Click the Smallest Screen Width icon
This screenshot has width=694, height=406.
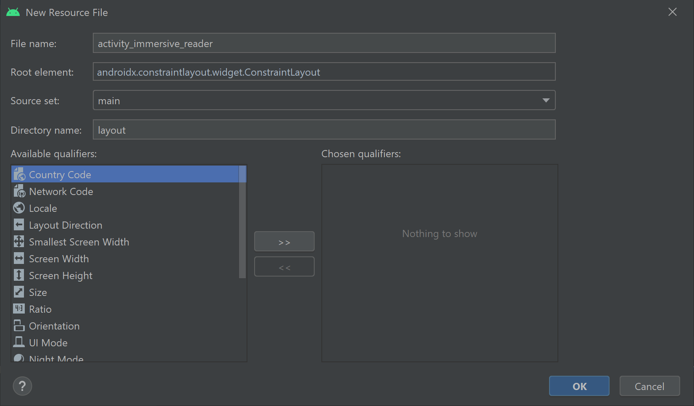pos(19,241)
